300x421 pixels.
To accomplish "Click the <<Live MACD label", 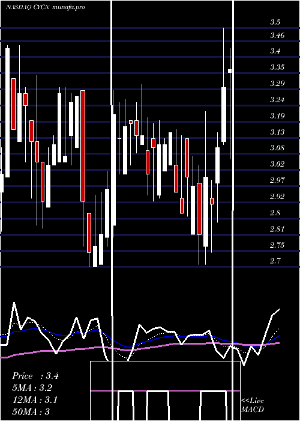I will pyautogui.click(x=253, y=405).
